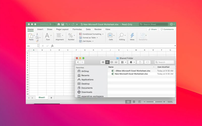Click the Share button in Excel
Screen dimensions: 202x126
click(x=152, y=29)
